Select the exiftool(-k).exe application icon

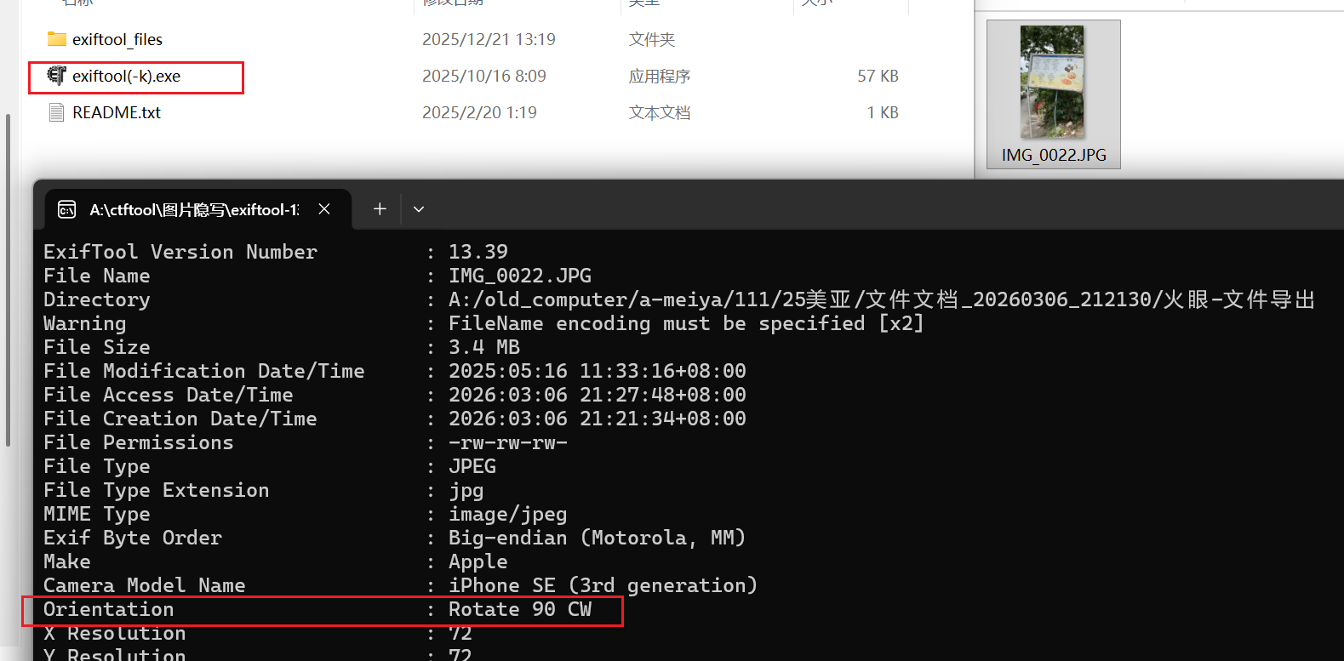pyautogui.click(x=56, y=76)
